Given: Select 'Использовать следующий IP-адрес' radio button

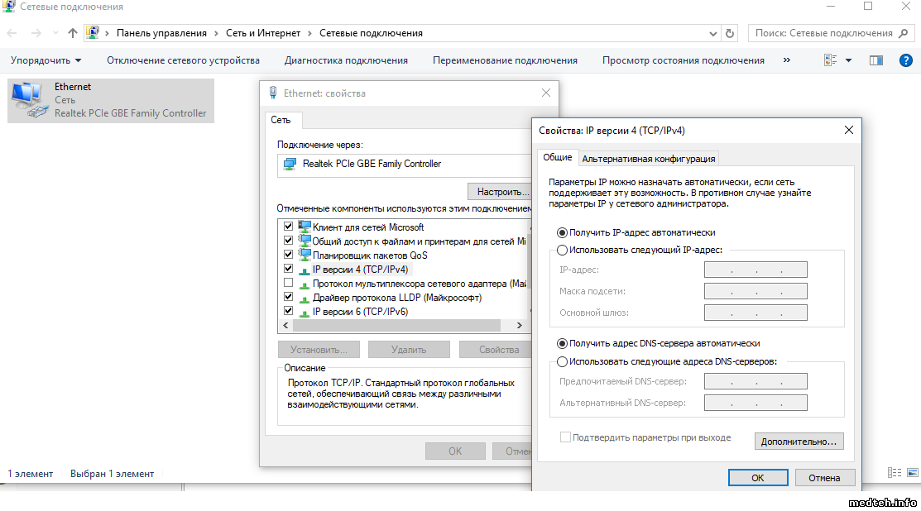Looking at the screenshot, I should 563,251.
